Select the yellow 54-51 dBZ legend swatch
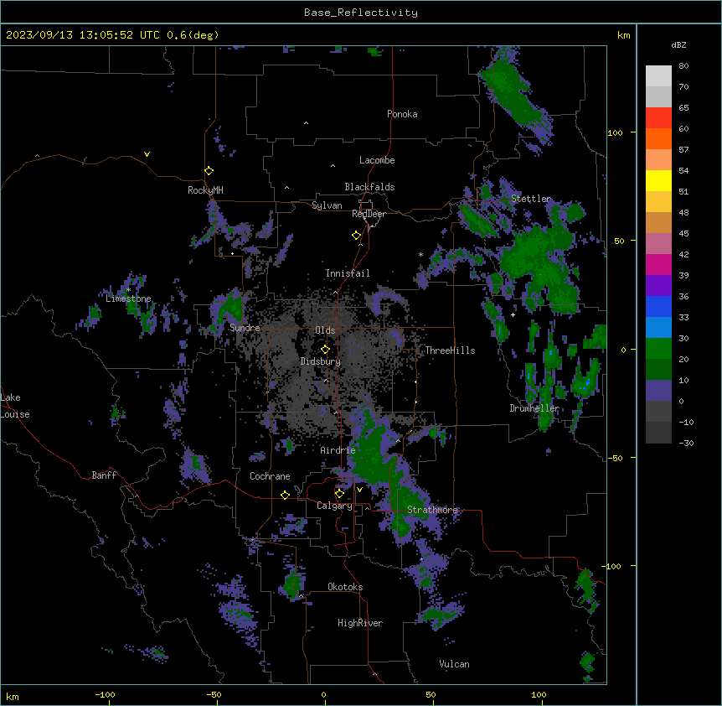Image resolution: width=722 pixels, height=706 pixels. [658, 180]
